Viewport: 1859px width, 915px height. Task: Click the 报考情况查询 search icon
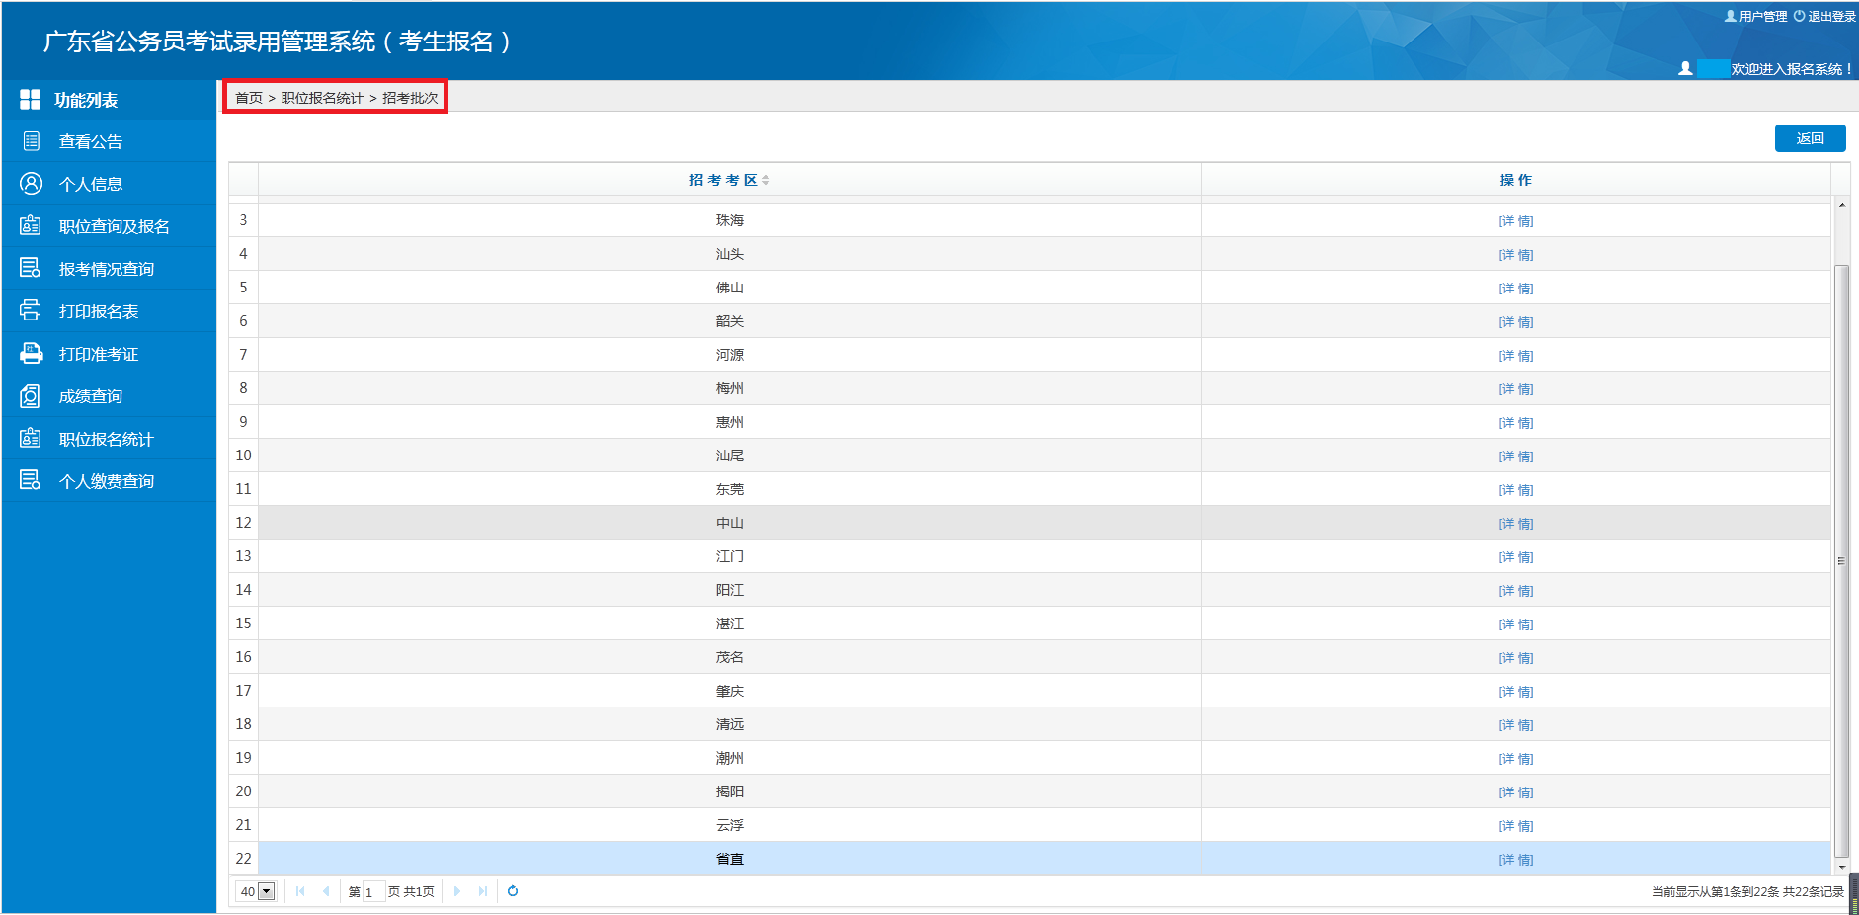point(31,269)
